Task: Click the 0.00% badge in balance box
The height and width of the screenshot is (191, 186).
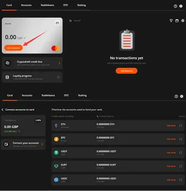Action: click(x=38, y=120)
